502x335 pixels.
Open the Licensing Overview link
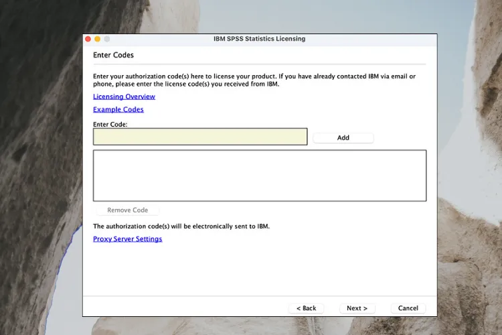124,96
